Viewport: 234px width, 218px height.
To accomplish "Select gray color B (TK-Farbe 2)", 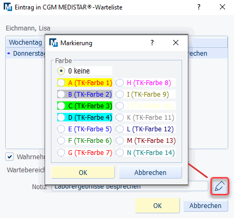I will point(84,94).
